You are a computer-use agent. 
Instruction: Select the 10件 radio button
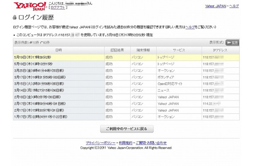(x=31, y=43)
